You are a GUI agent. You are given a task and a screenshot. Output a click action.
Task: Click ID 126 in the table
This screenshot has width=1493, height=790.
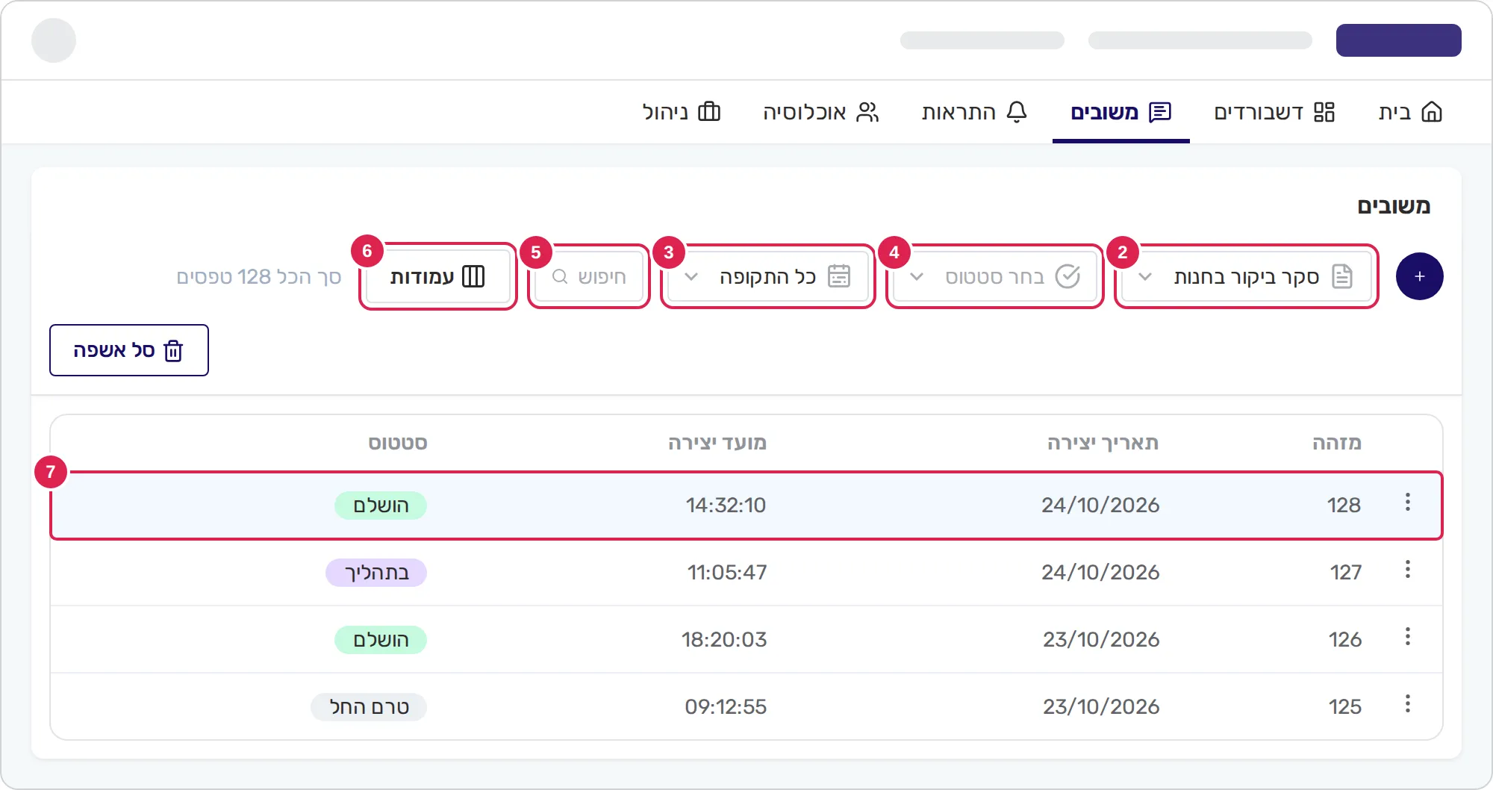click(x=1345, y=640)
